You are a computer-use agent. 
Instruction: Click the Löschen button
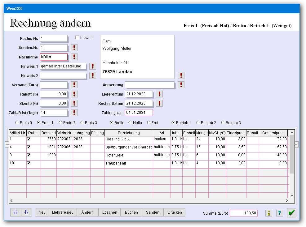[x=110, y=212]
